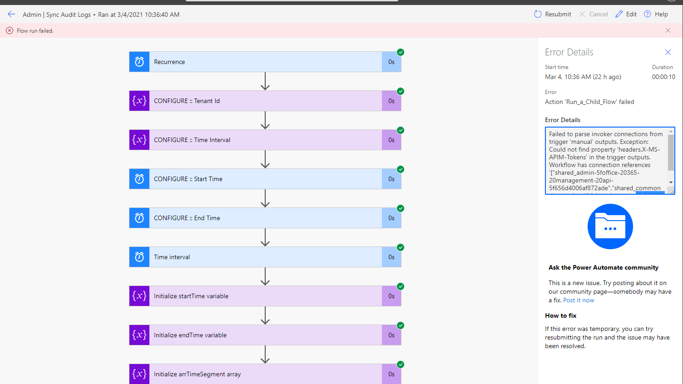Click the {x} icon on Initialize endTime variable
683x384 pixels.
[139, 335]
